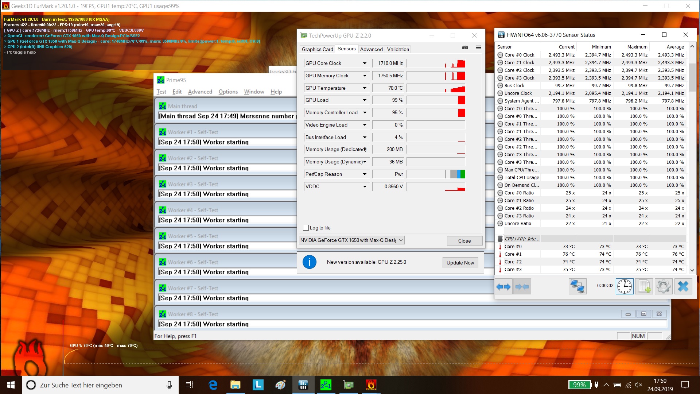Click HWiNFO remote monitoring computers icon
The height and width of the screenshot is (394, 700).
tap(577, 287)
